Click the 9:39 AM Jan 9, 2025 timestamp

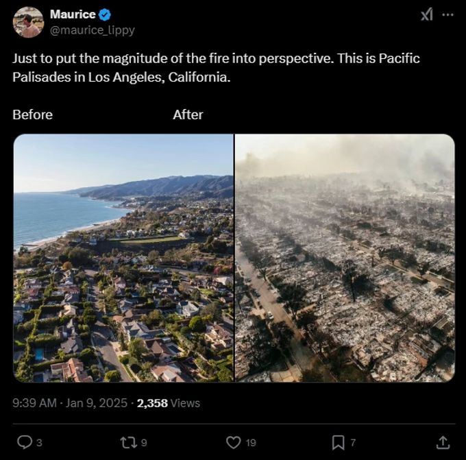click(x=70, y=403)
